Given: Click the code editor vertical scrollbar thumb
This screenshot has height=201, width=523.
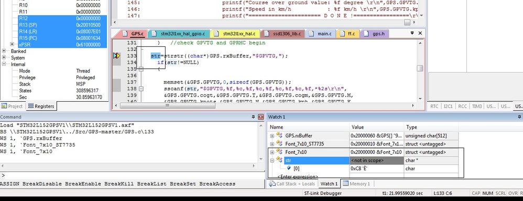Looking at the screenshot, I should 420,68.
